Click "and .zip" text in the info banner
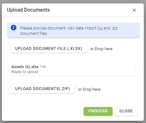The width and height of the screenshot is (146, 123). pos(111,28)
